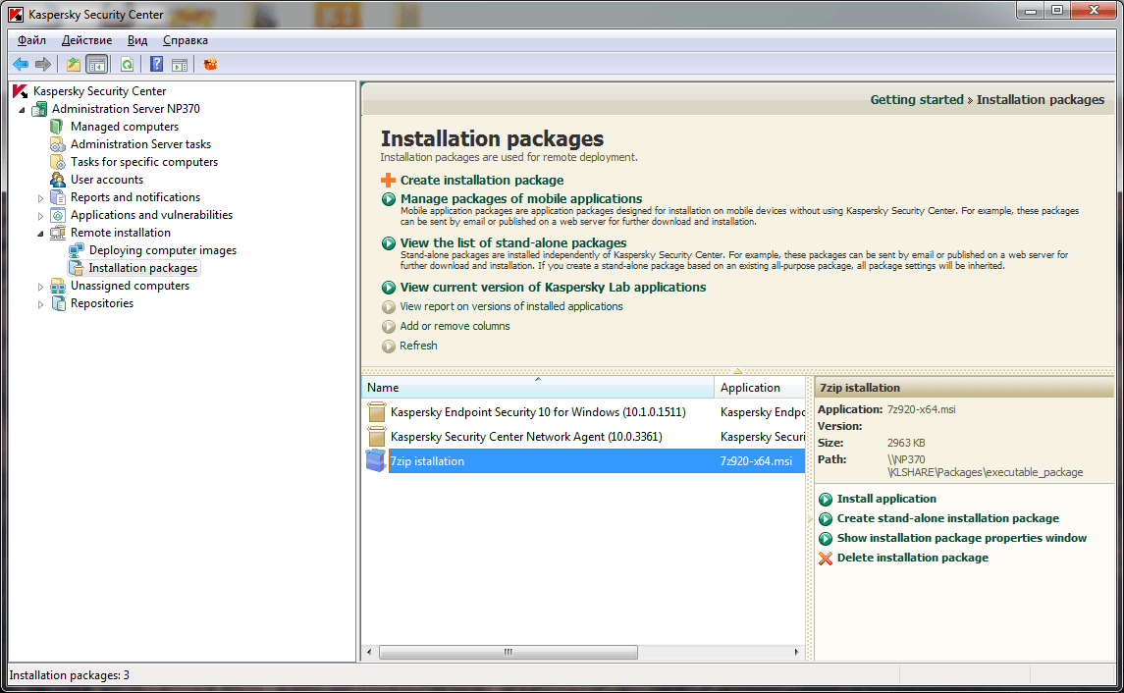Click the Tasks for specific computers icon
The height and width of the screenshot is (693, 1124).
point(57,162)
